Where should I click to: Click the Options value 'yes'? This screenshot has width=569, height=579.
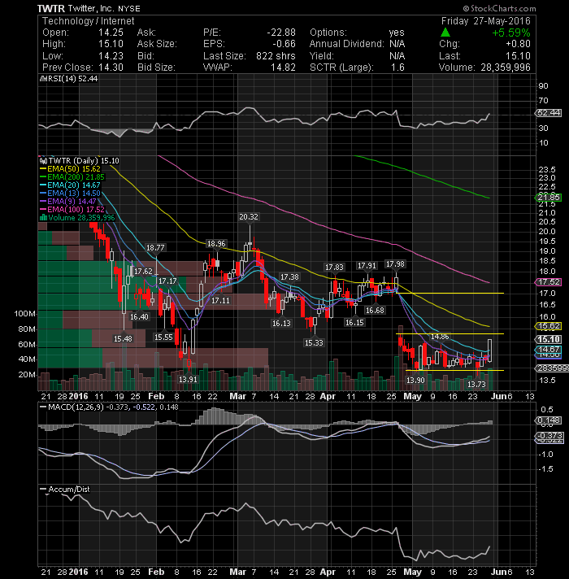(397, 33)
